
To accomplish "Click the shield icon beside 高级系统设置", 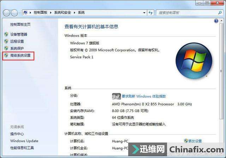I will point(6,55).
